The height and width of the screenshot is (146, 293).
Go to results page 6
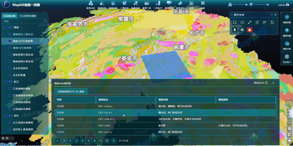pos(95,141)
